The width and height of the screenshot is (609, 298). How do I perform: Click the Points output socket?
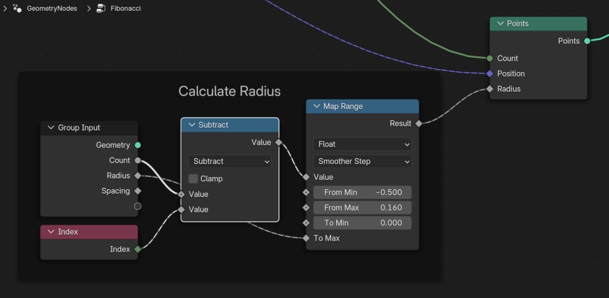click(587, 40)
